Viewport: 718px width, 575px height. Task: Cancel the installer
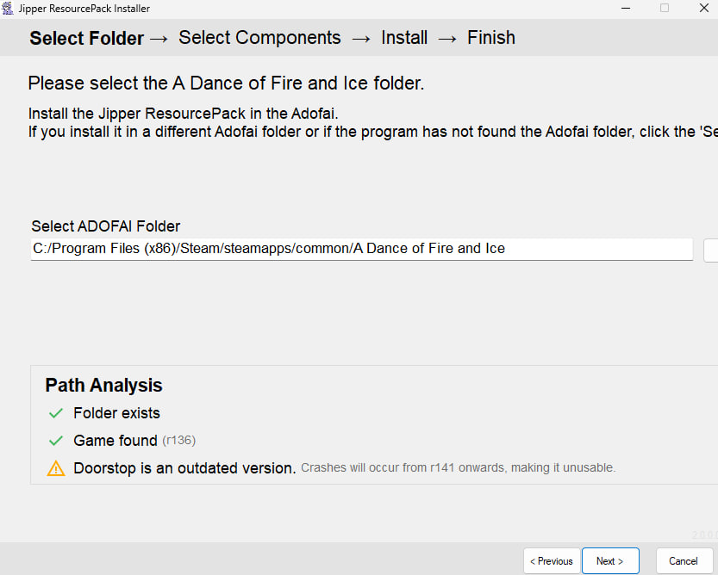pyautogui.click(x=684, y=561)
